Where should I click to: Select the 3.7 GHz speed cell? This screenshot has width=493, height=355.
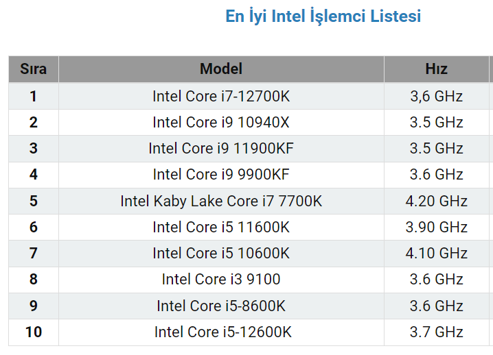coord(437,332)
